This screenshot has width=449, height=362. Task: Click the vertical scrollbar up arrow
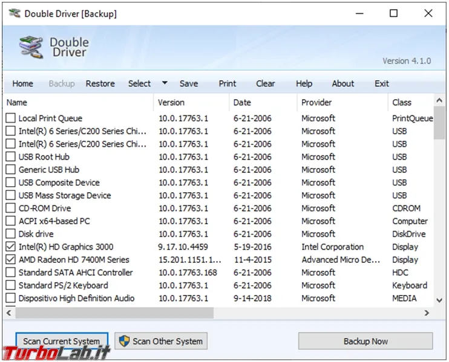coord(439,100)
